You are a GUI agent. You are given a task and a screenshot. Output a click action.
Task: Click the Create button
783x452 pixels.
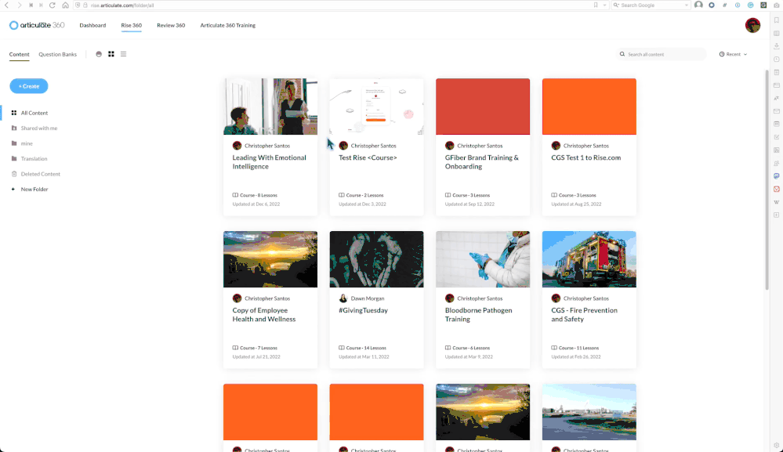coord(29,86)
